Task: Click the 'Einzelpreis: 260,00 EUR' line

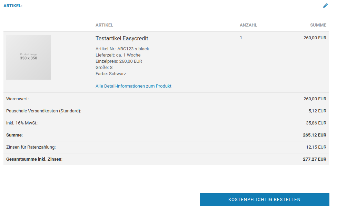Action: coord(119,61)
